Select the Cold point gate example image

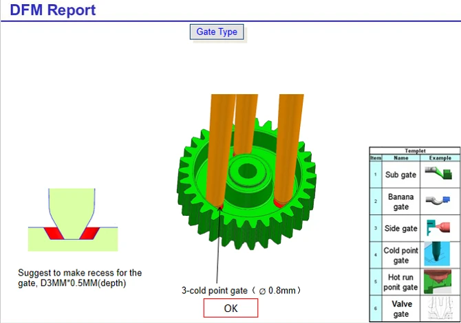tap(437, 254)
